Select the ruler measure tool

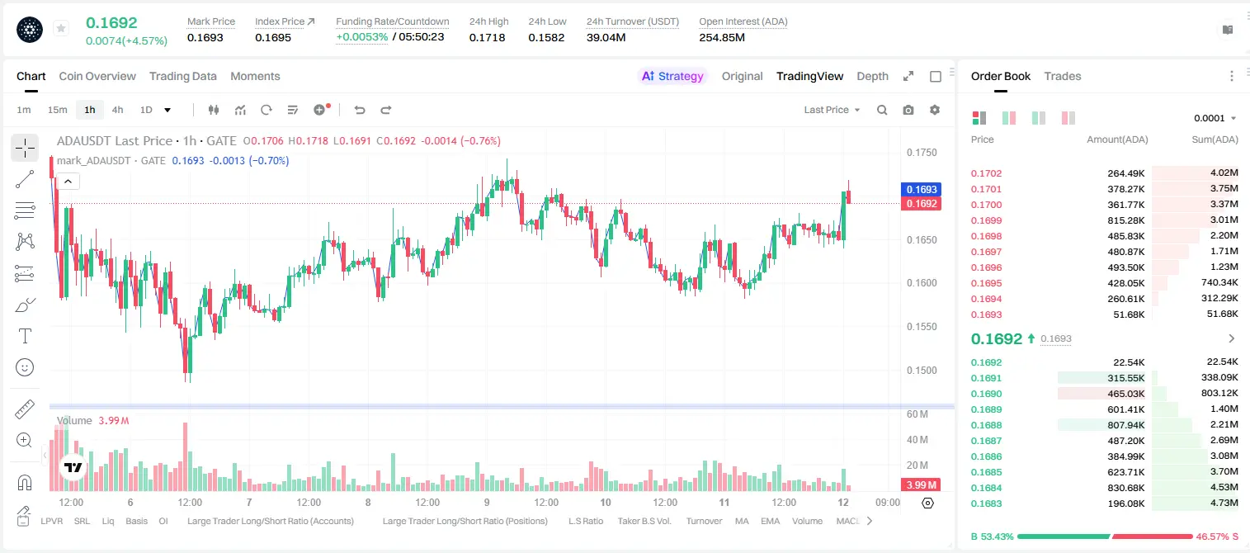(25, 409)
